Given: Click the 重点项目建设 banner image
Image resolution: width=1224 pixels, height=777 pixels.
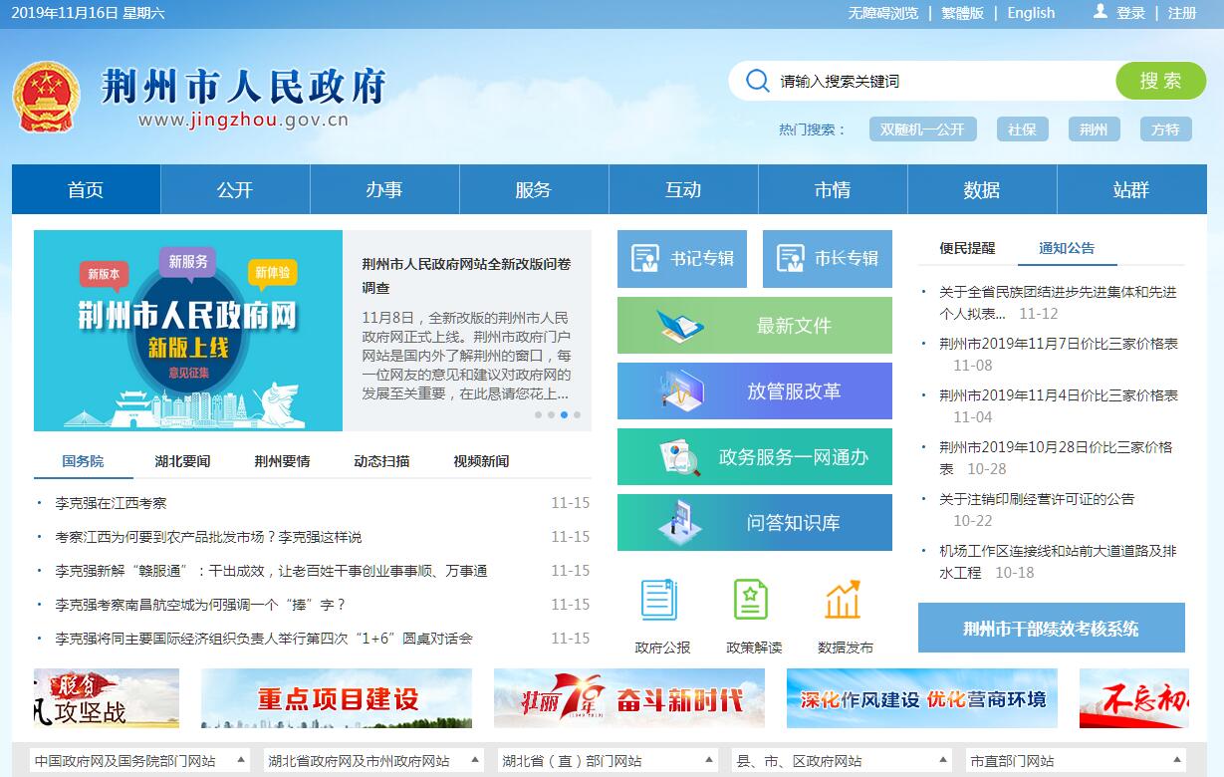Looking at the screenshot, I should [x=337, y=698].
